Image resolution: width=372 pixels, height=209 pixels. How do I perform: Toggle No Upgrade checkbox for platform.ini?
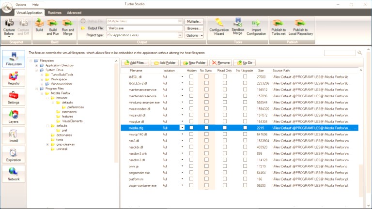tap(245, 179)
